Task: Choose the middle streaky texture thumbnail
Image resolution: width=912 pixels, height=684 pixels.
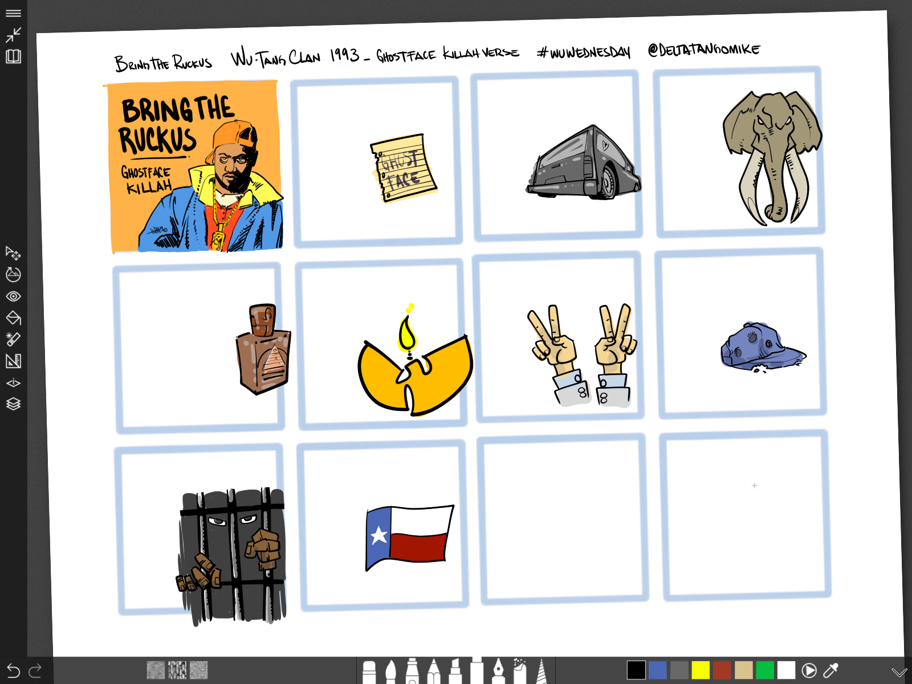Action: coord(177,670)
